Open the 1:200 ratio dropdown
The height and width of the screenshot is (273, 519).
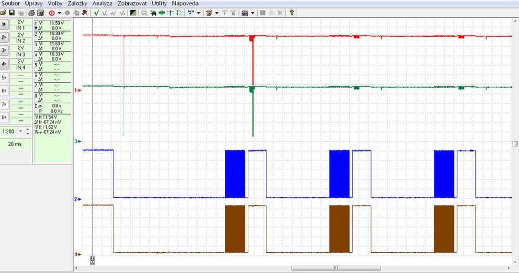(21, 131)
